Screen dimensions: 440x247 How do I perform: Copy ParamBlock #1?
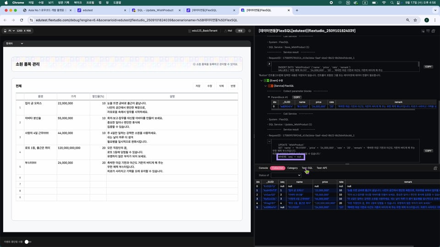297,97
